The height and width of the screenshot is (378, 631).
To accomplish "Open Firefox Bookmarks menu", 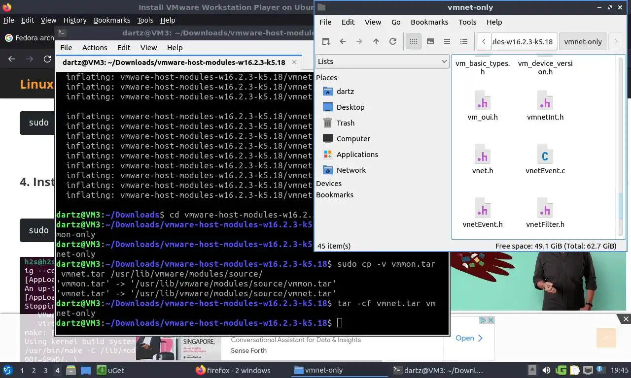I will [112, 20].
